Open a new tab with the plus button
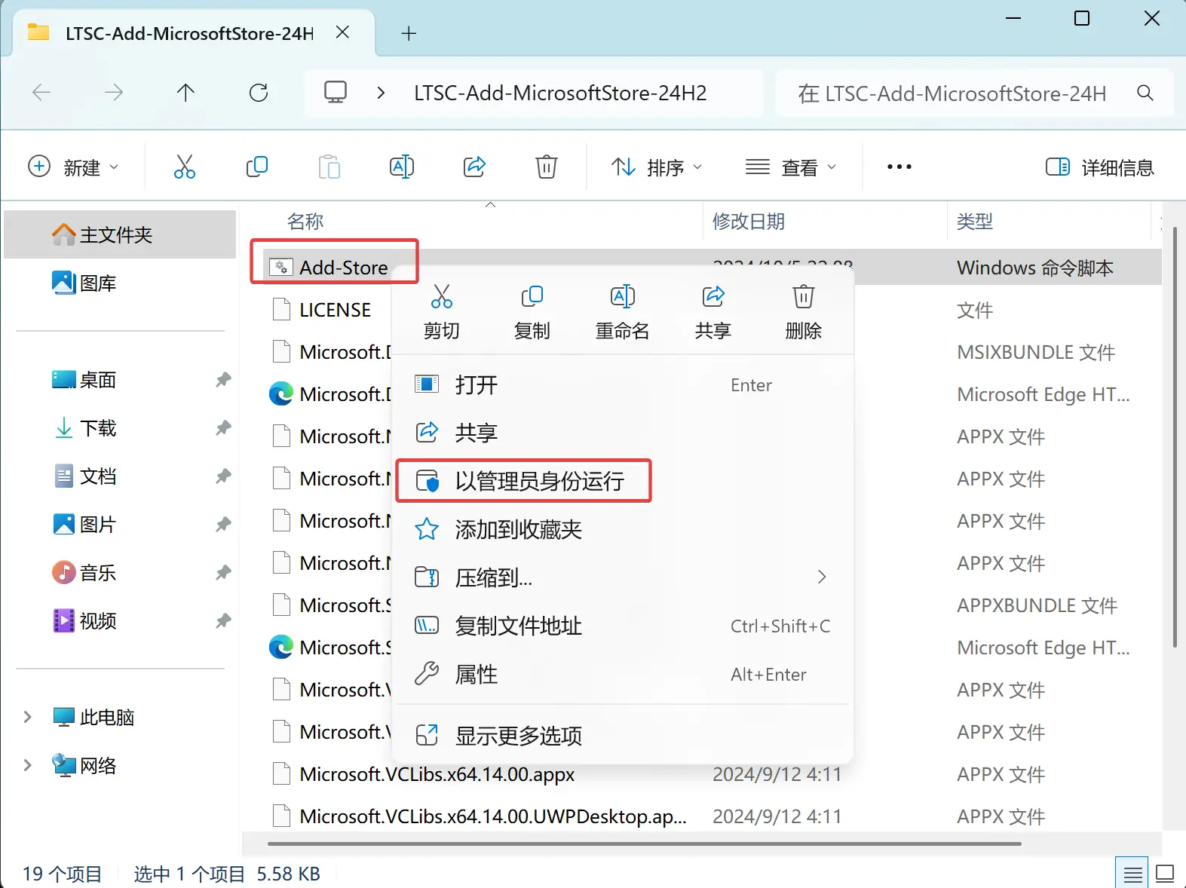Image resolution: width=1186 pixels, height=888 pixels. pos(409,33)
